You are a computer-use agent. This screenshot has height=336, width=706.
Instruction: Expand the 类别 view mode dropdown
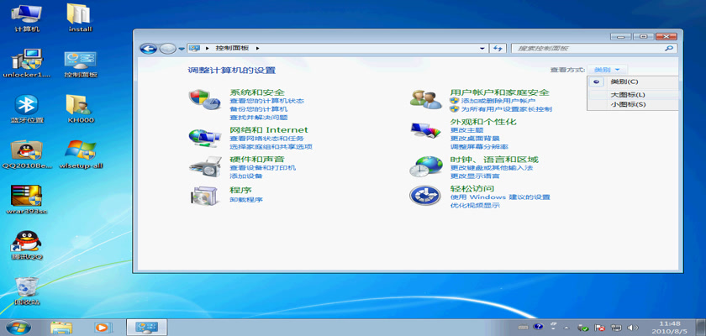click(x=608, y=70)
